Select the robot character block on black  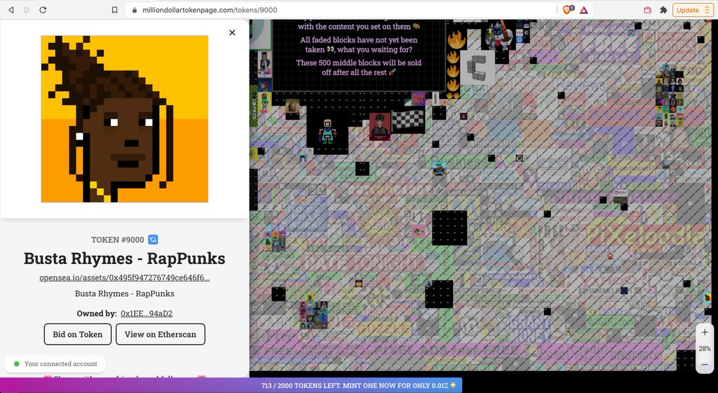coord(327,131)
